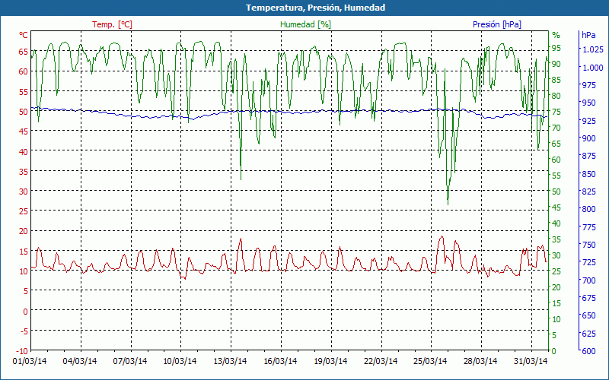Viewport: 609px width, 380px height.
Task: Click the blue pressure axis value 875
Action: point(588,156)
